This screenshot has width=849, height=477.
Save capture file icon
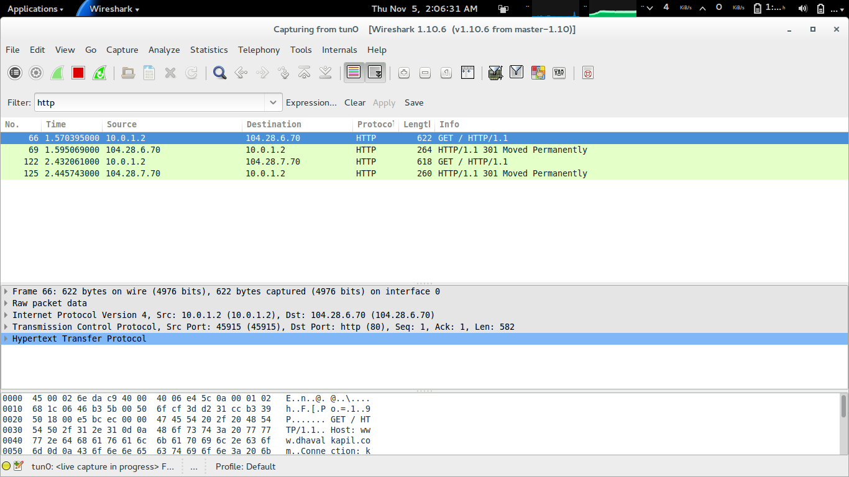point(149,73)
